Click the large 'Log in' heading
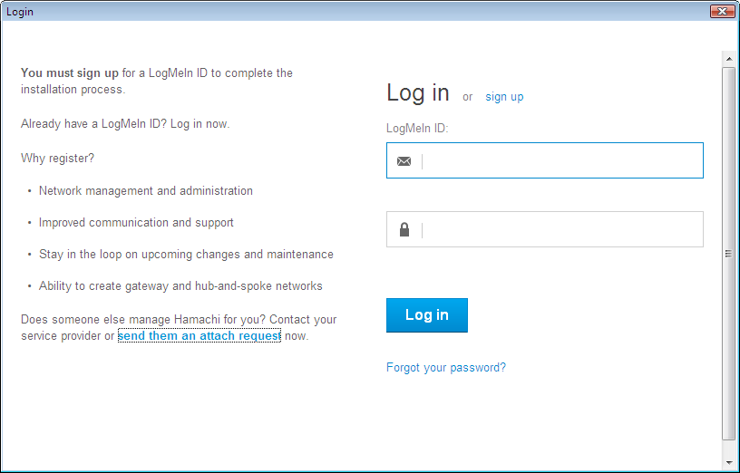 coord(418,93)
